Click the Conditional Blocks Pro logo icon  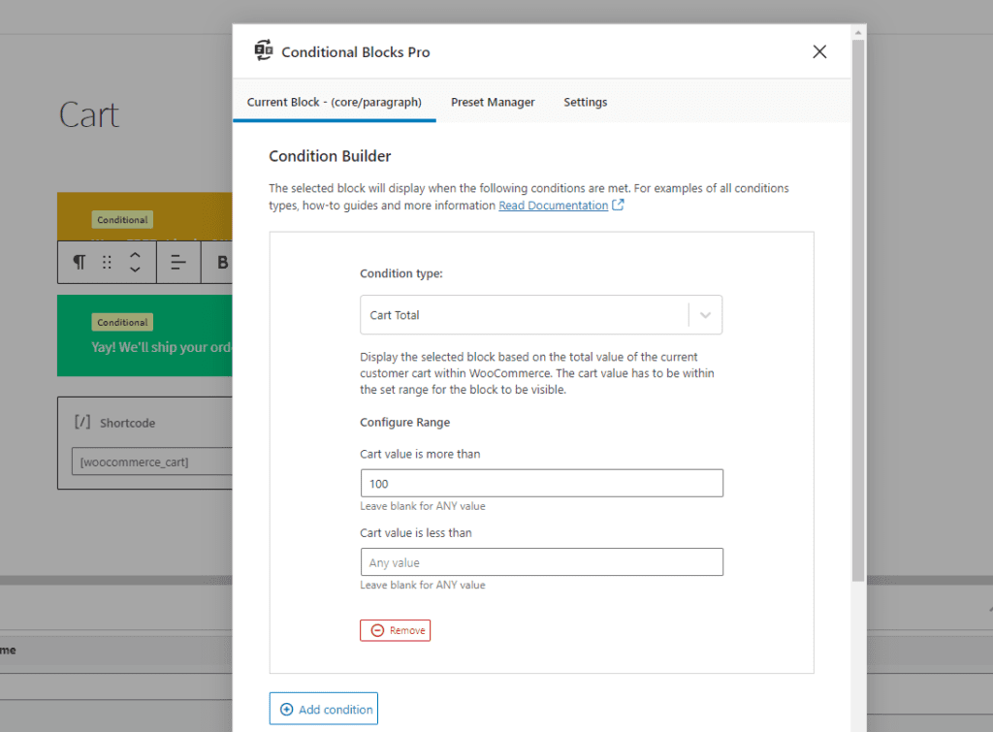[264, 50]
